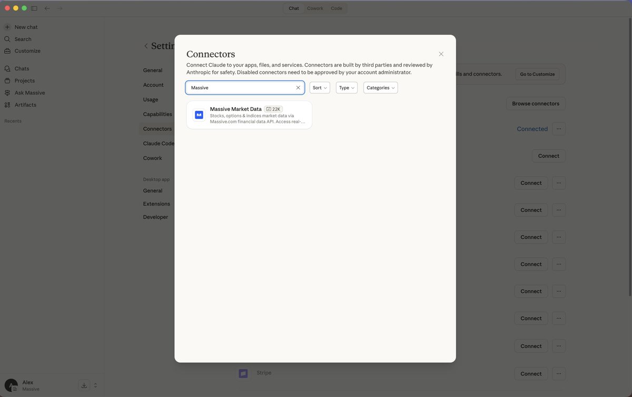
Task: Open Usage settings
Action: 151,99
